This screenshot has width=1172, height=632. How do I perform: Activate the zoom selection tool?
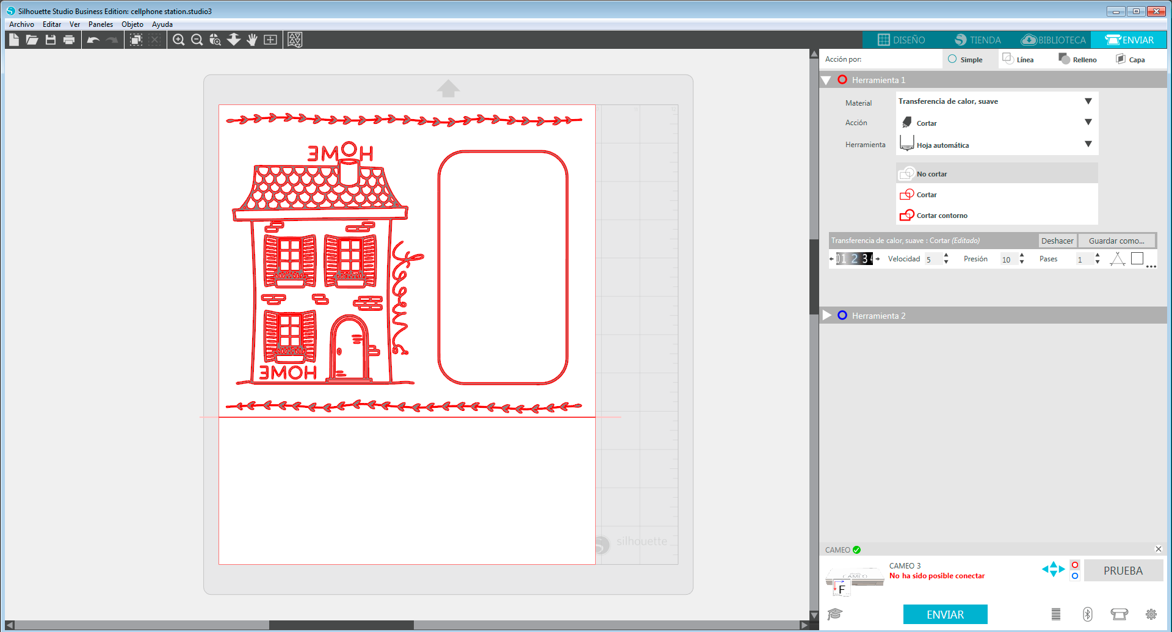[215, 40]
